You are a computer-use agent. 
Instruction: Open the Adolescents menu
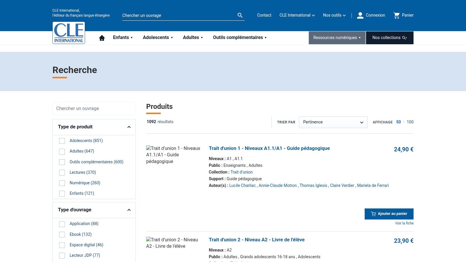coord(158,38)
